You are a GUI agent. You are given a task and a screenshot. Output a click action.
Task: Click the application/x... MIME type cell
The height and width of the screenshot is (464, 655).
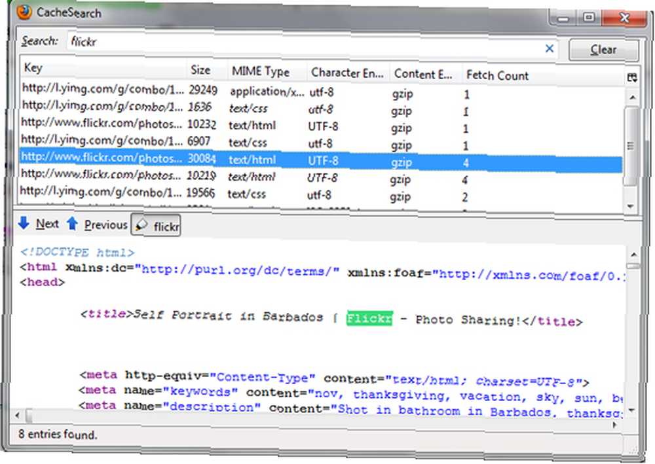(267, 92)
